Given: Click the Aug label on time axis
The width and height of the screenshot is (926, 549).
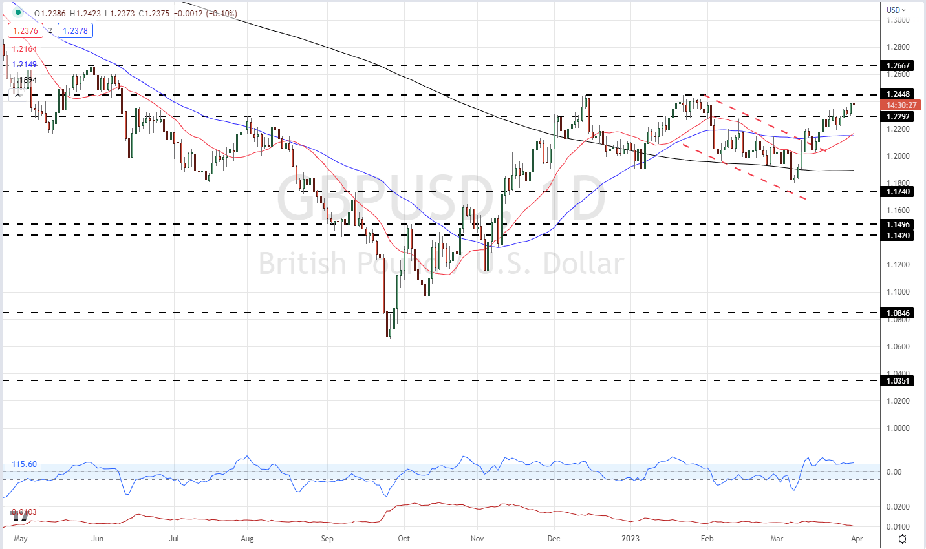Looking at the screenshot, I should coord(247,538).
